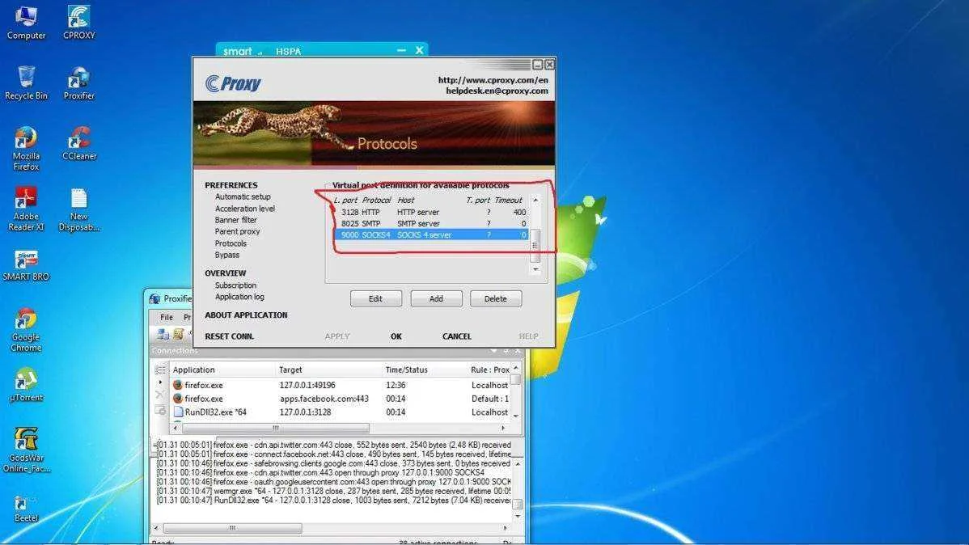This screenshot has width=969, height=545.
Task: Sort by Time/Status column in Proxifier
Action: click(406, 370)
